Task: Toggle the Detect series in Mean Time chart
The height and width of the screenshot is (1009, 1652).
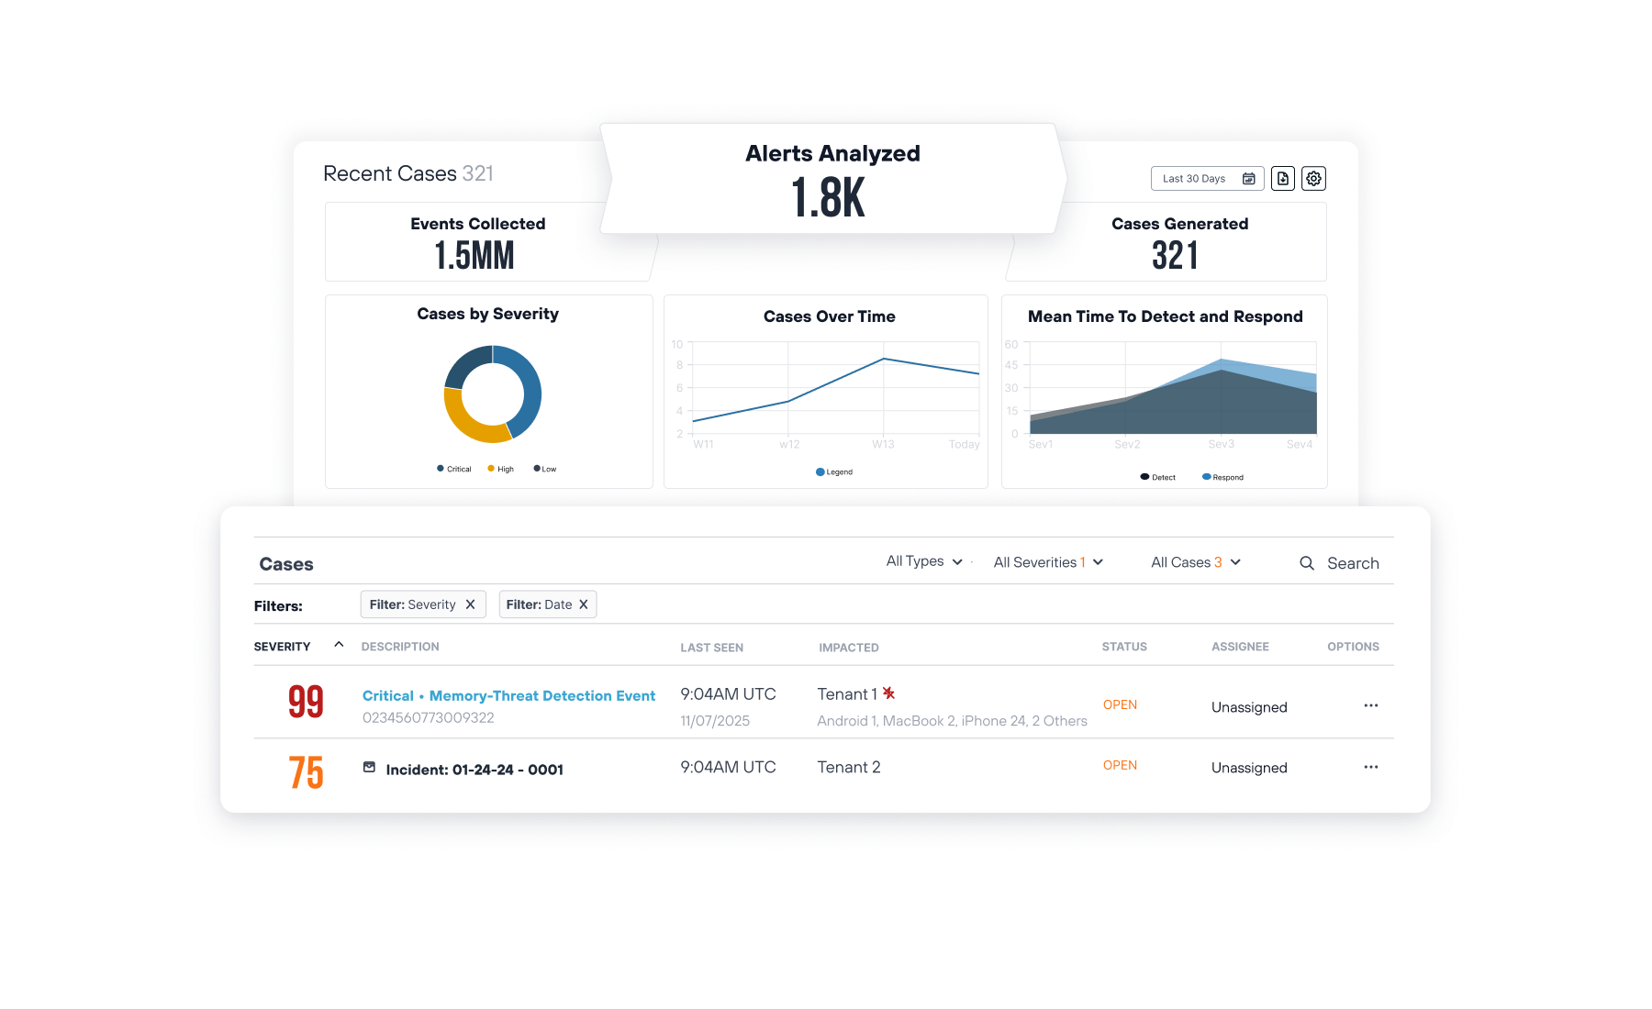Action: [x=1155, y=477]
